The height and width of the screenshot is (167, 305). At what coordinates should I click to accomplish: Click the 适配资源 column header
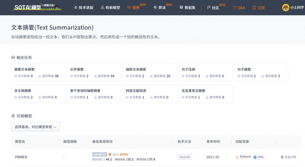pos(242,142)
